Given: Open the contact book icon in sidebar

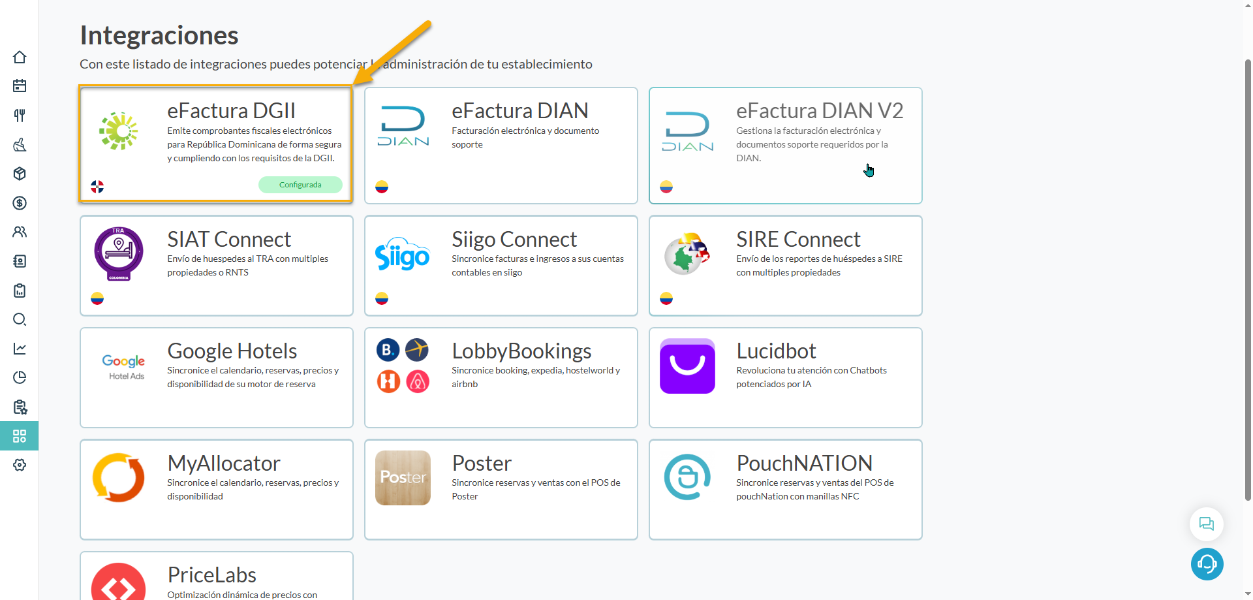Looking at the screenshot, I should (20, 261).
